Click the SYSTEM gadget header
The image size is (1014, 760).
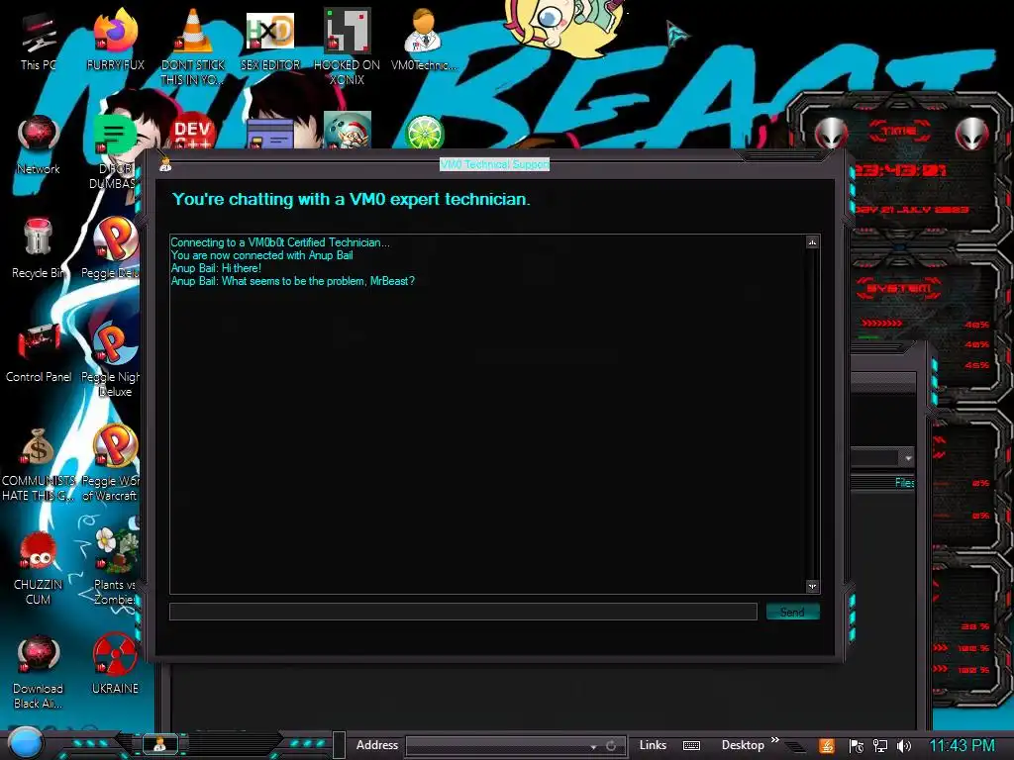click(x=898, y=288)
